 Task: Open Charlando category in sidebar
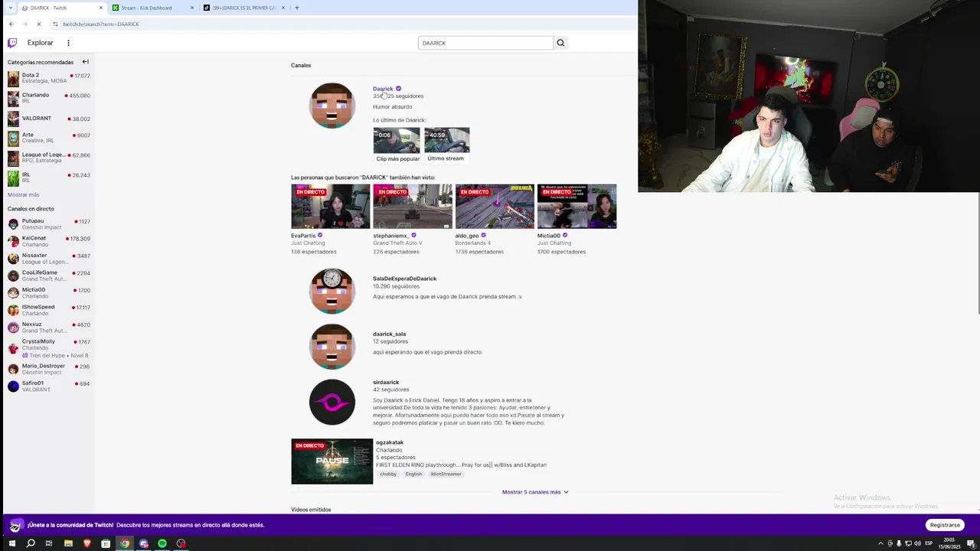click(49, 99)
